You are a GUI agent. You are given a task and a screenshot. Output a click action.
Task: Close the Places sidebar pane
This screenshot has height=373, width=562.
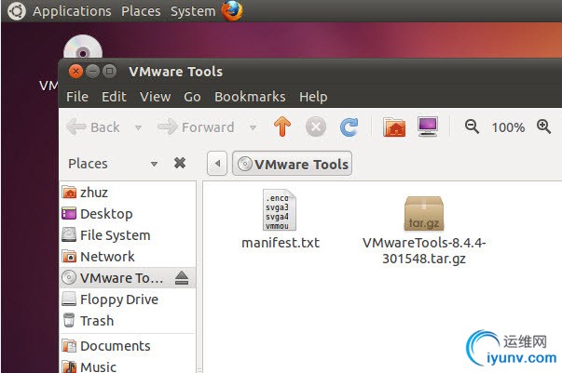180,163
